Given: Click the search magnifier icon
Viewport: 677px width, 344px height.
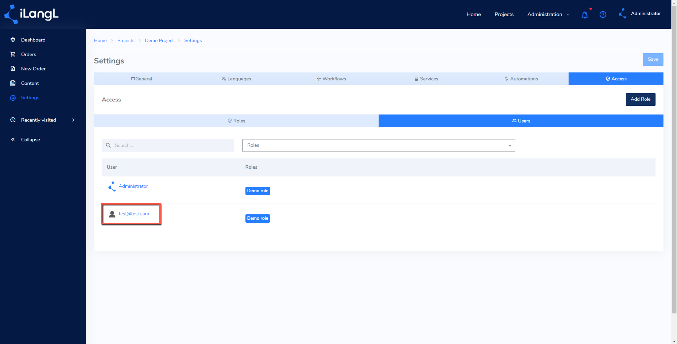Looking at the screenshot, I should point(108,145).
